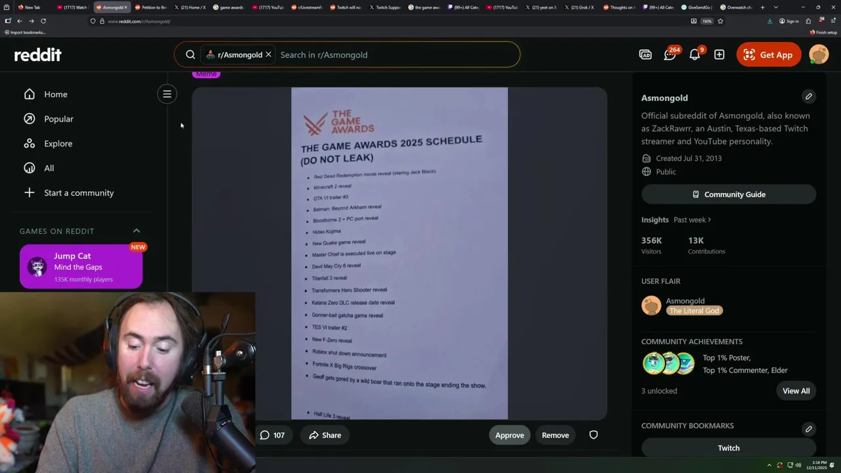Go to Popular in sidebar
This screenshot has width=841, height=473.
[58, 119]
